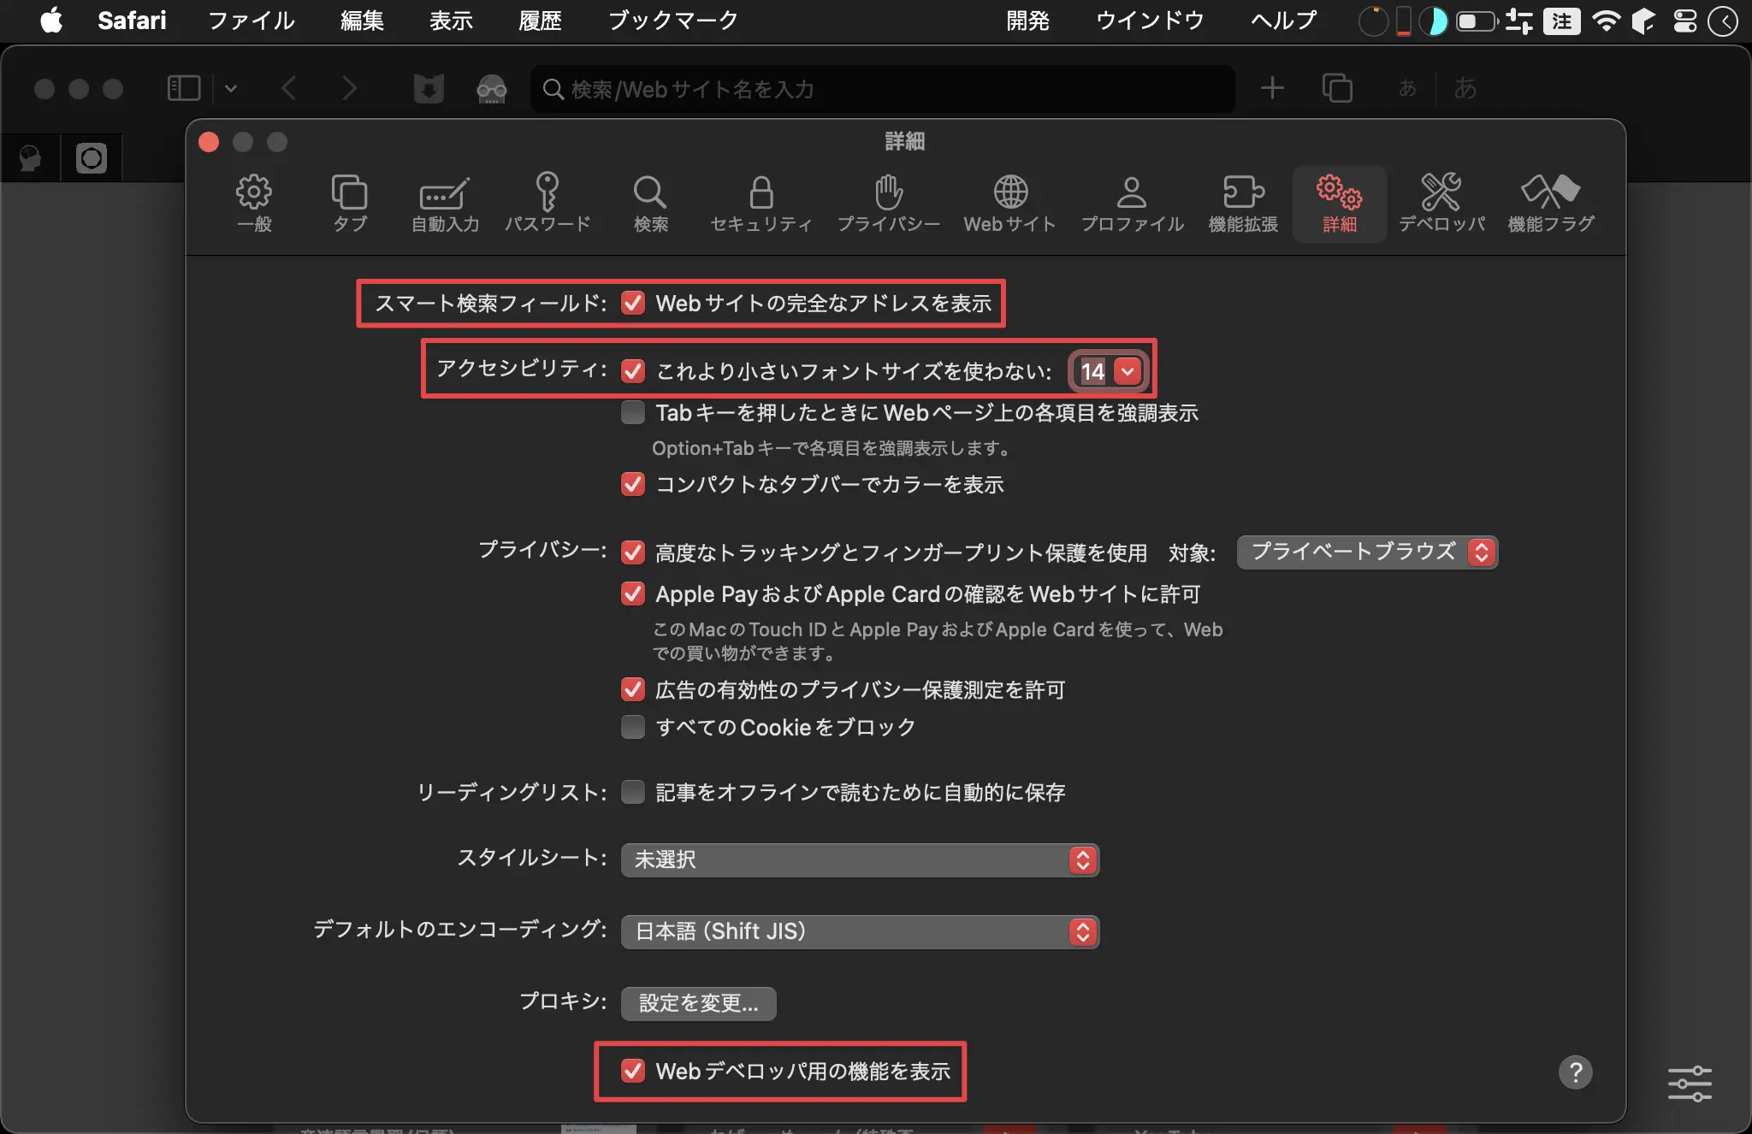The height and width of the screenshot is (1134, 1752).
Task: Open the プライバシー hand icon pane
Action: pyautogui.click(x=889, y=204)
